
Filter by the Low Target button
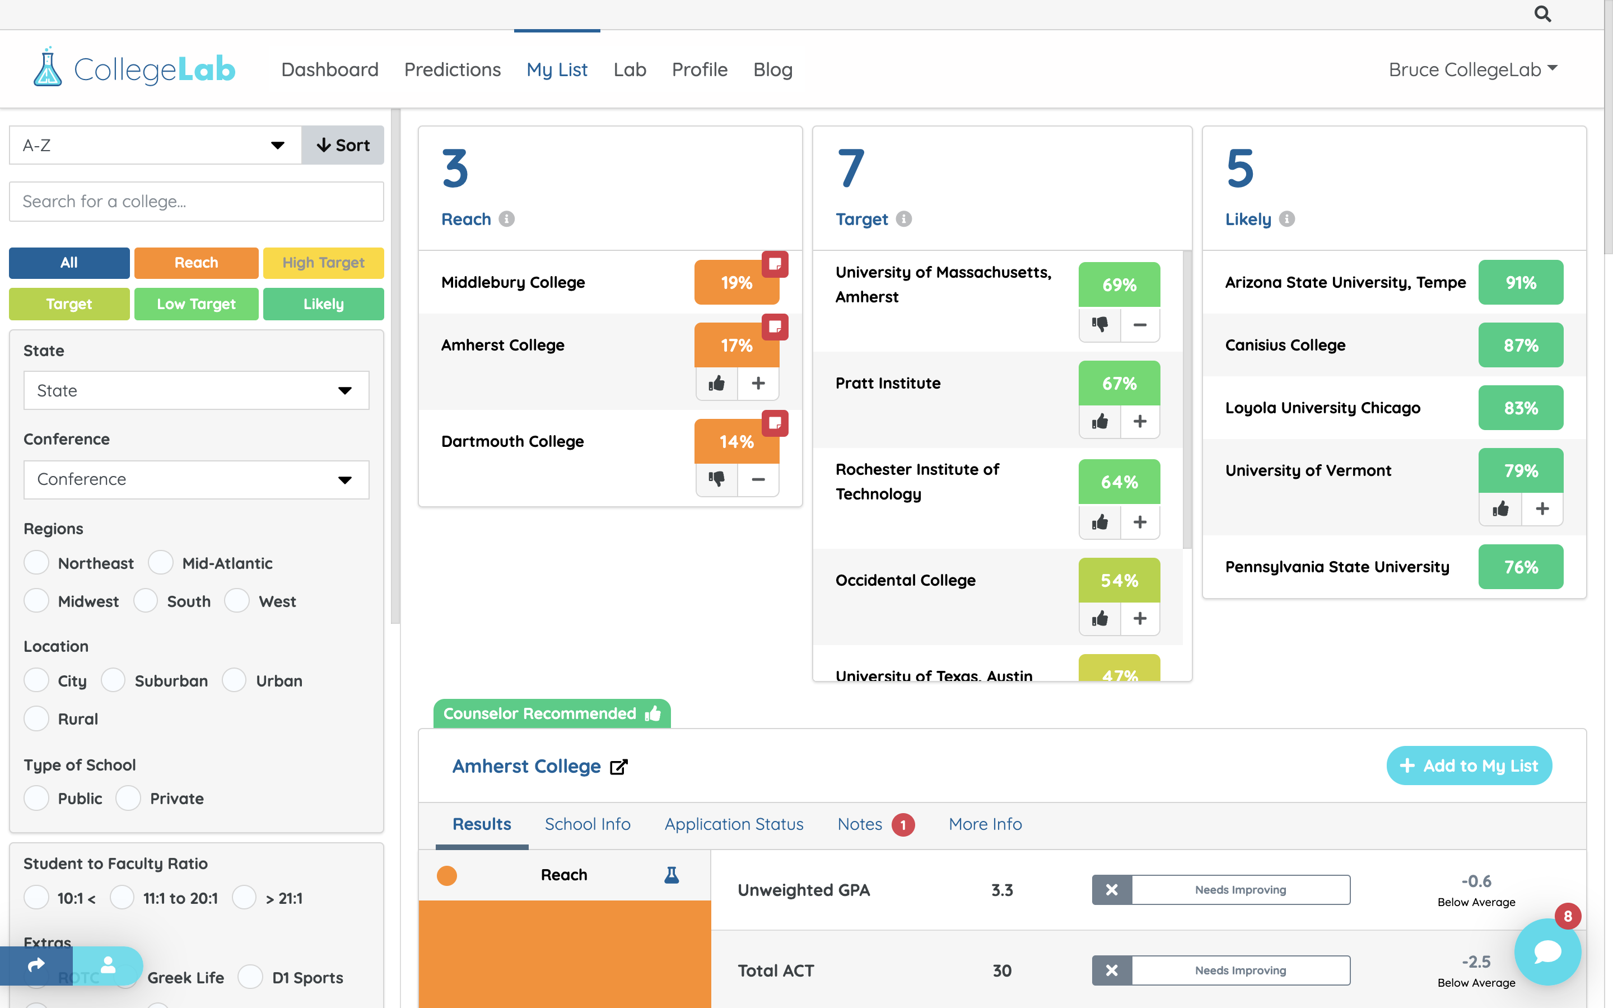click(196, 304)
